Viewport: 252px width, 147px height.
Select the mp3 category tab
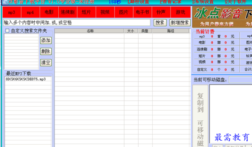12,12
